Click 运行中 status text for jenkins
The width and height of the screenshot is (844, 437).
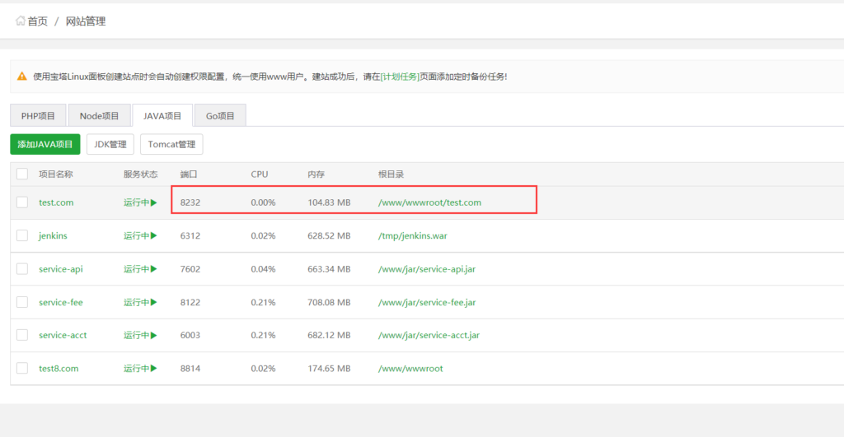pos(137,236)
